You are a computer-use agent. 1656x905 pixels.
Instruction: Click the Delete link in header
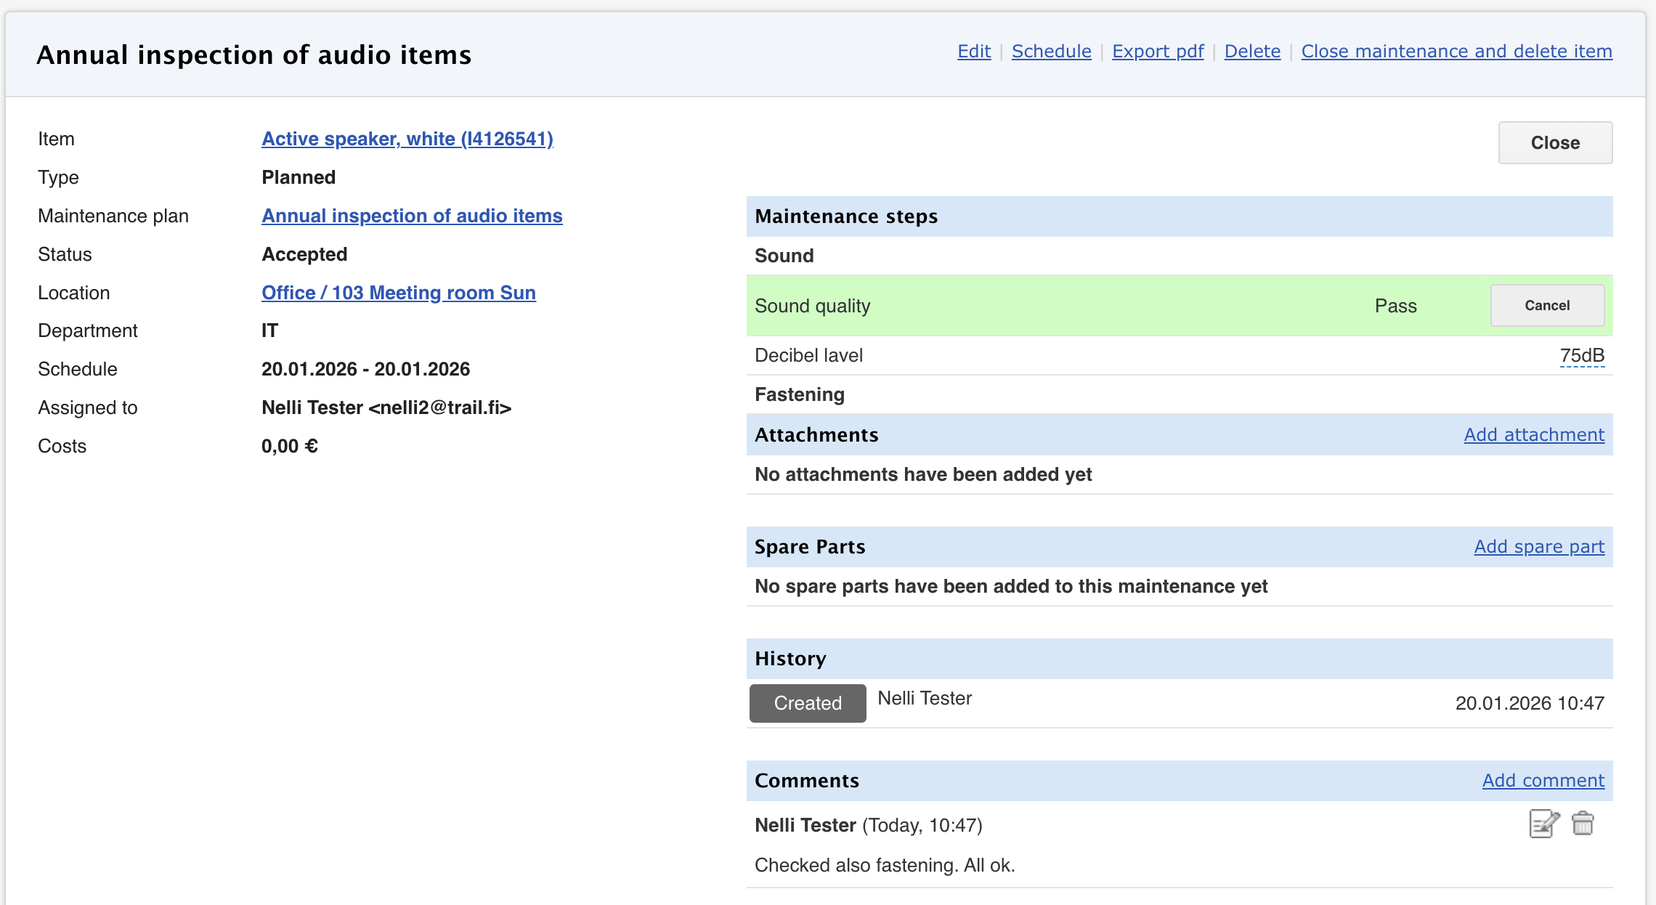point(1252,52)
